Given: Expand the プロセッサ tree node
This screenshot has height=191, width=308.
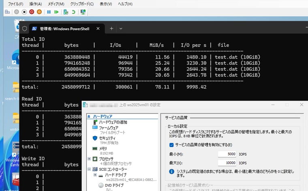Looking at the screenshot, I should [89, 159].
